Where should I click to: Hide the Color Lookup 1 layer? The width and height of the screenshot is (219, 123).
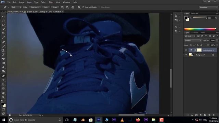pyautogui.click(x=186, y=50)
